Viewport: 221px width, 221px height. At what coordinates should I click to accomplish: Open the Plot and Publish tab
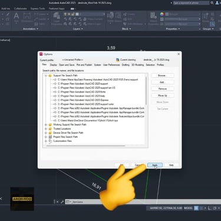[84, 65]
